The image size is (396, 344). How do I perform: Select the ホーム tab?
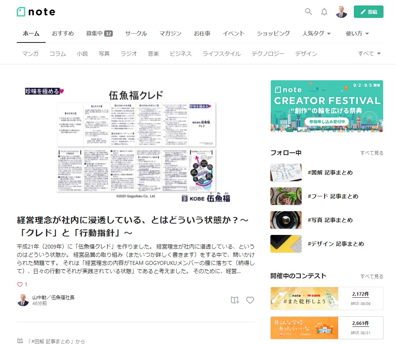(31, 34)
